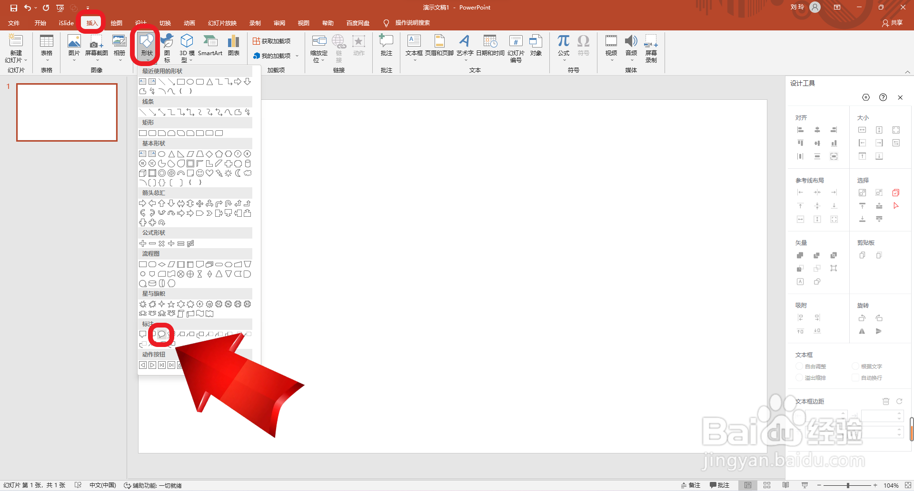The height and width of the screenshot is (491, 914).
Task: Select the five-point star shape
Action: click(x=171, y=304)
